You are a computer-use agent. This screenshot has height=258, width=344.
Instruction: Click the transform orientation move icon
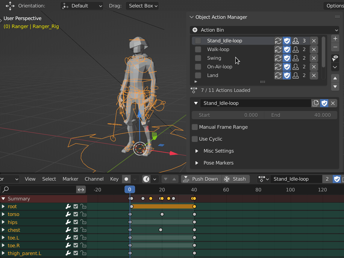pyautogui.click(x=10, y=6)
